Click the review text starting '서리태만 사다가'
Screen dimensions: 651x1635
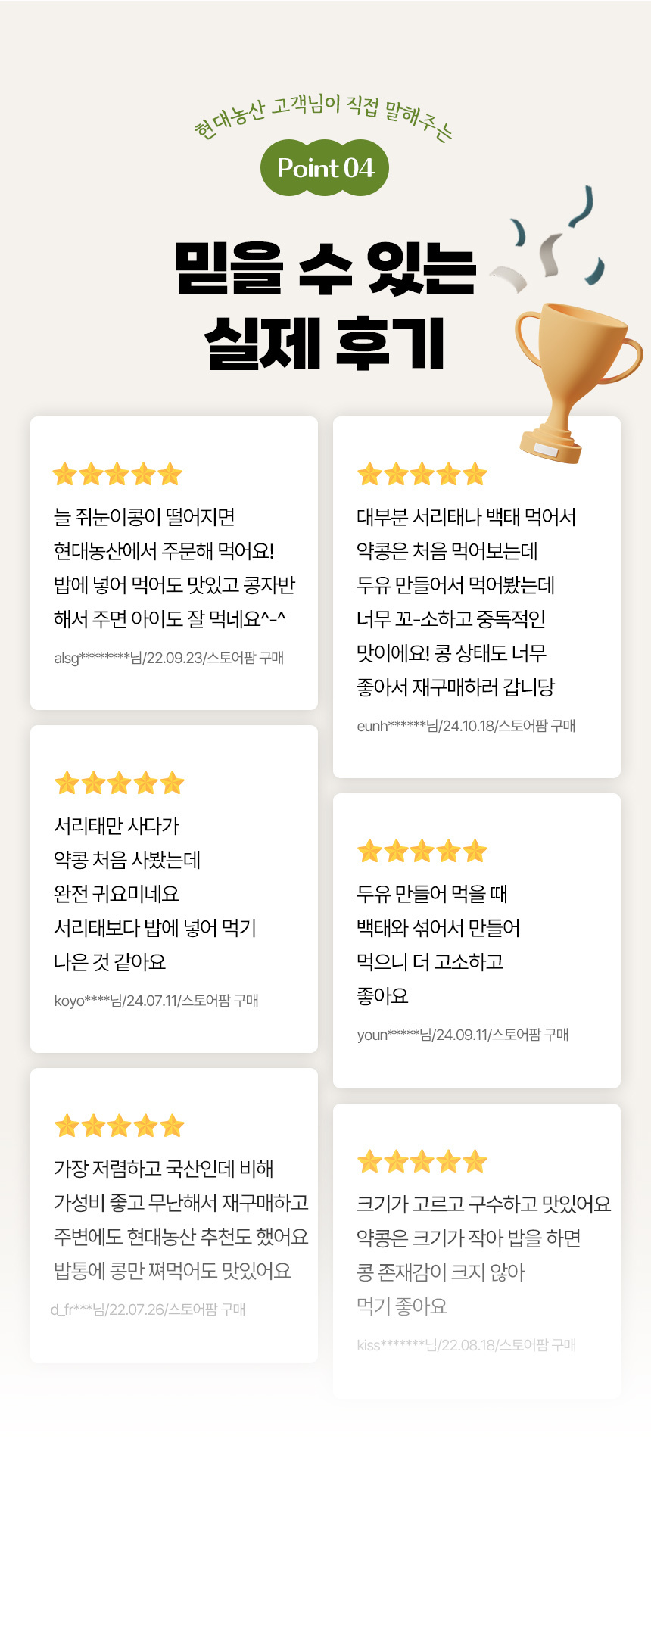click(154, 893)
